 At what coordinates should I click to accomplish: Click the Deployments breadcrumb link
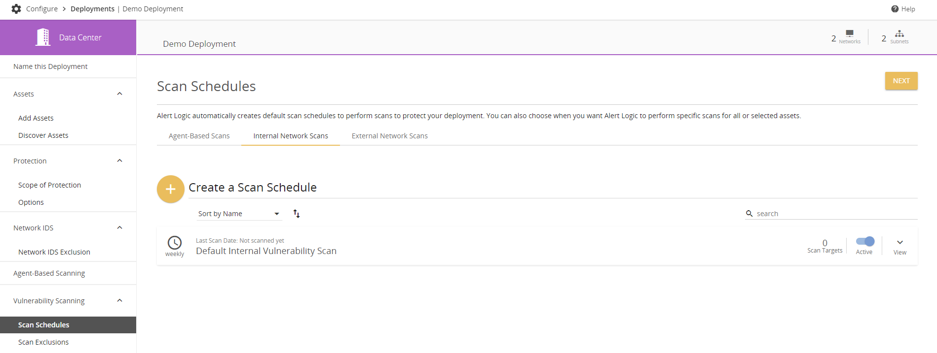pos(92,9)
